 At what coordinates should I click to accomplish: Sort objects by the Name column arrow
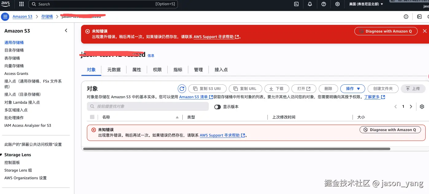point(177,117)
